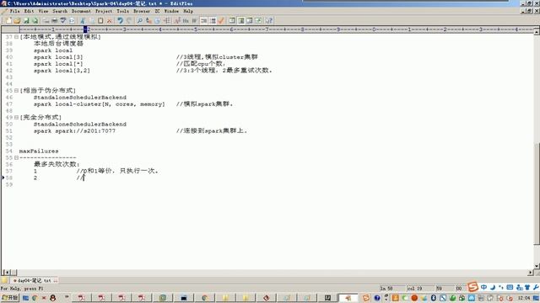Click the right arrow of horizontal scrollbar
The width and height of the screenshot is (540, 303).
[531, 273]
